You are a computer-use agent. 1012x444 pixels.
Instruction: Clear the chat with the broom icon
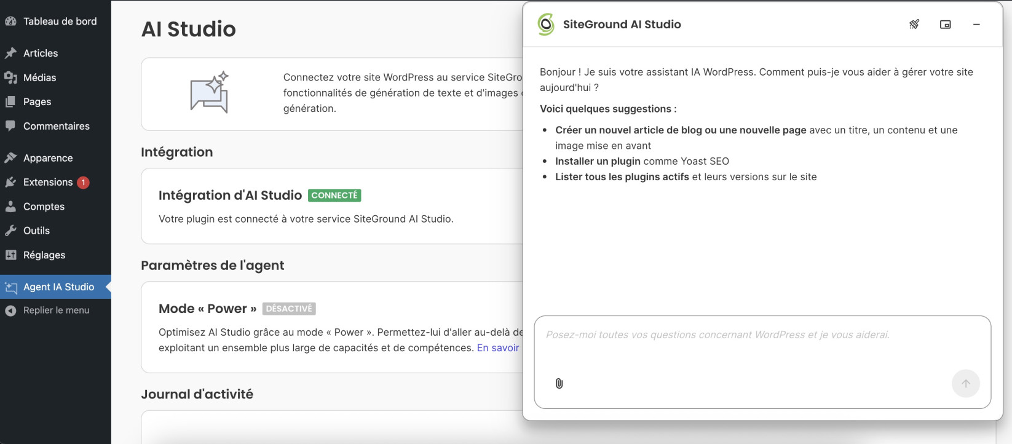(914, 25)
